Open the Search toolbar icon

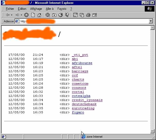tap(48, 15)
